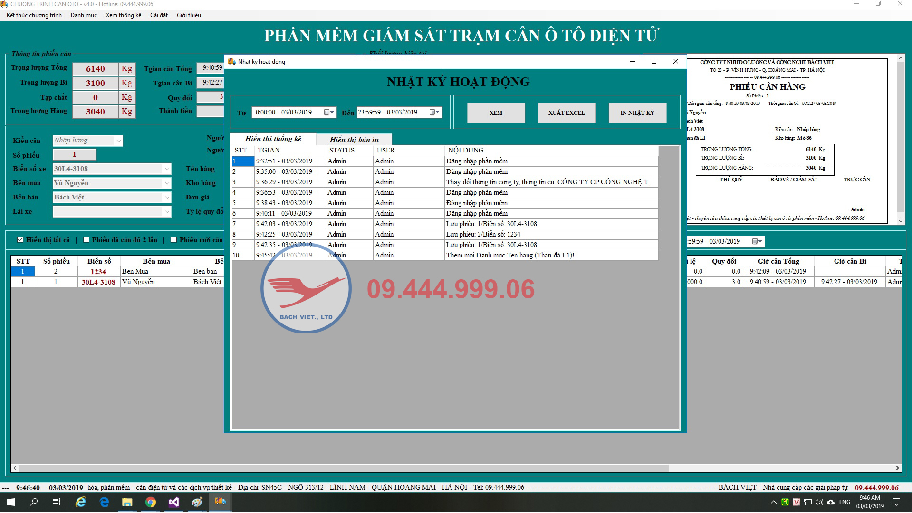Expand the Biển số xe dropdown

click(x=167, y=169)
